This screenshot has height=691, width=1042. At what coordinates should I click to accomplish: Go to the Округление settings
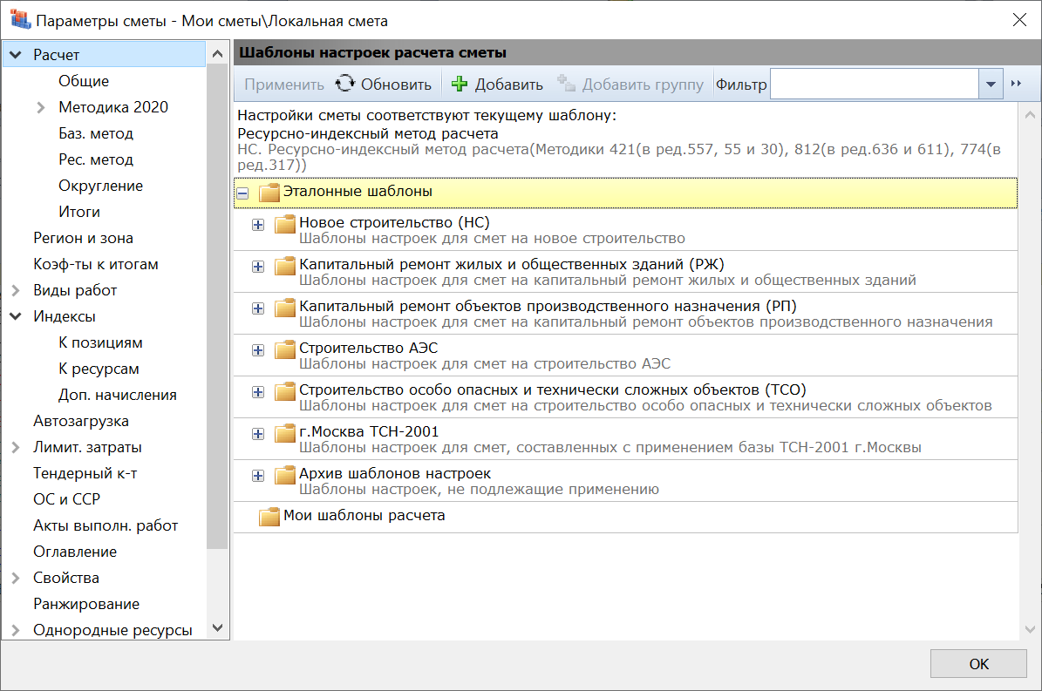[x=100, y=186]
